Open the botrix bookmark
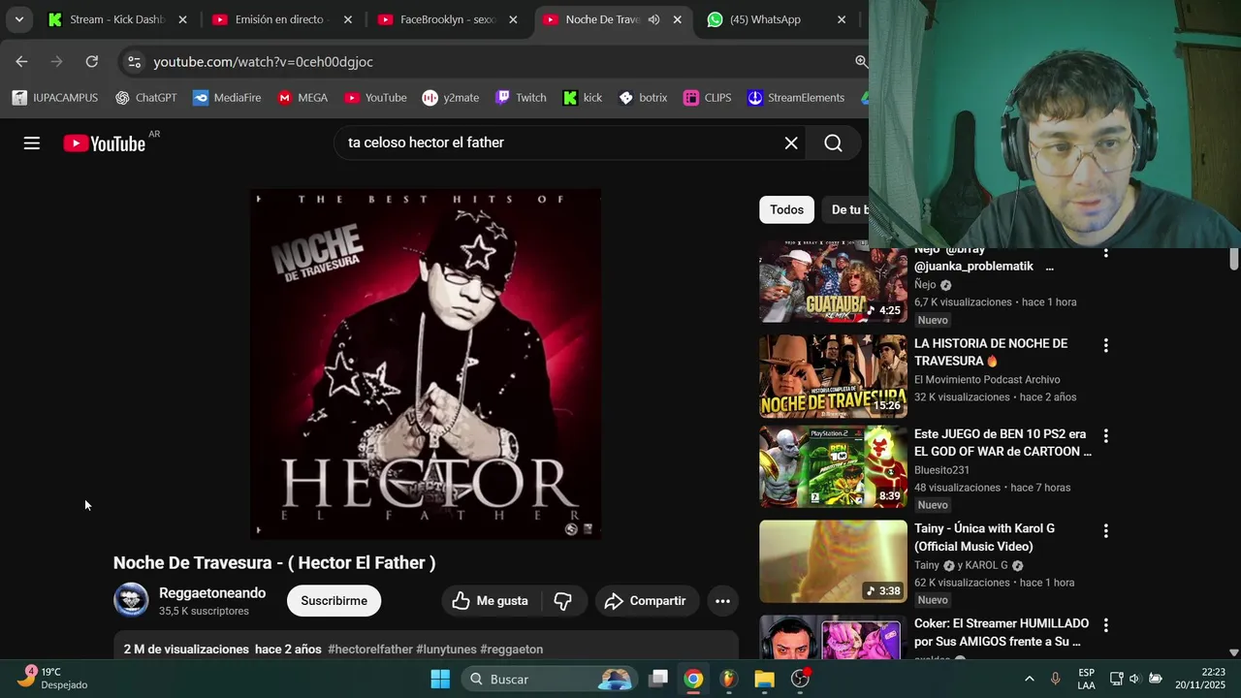 [x=643, y=97]
